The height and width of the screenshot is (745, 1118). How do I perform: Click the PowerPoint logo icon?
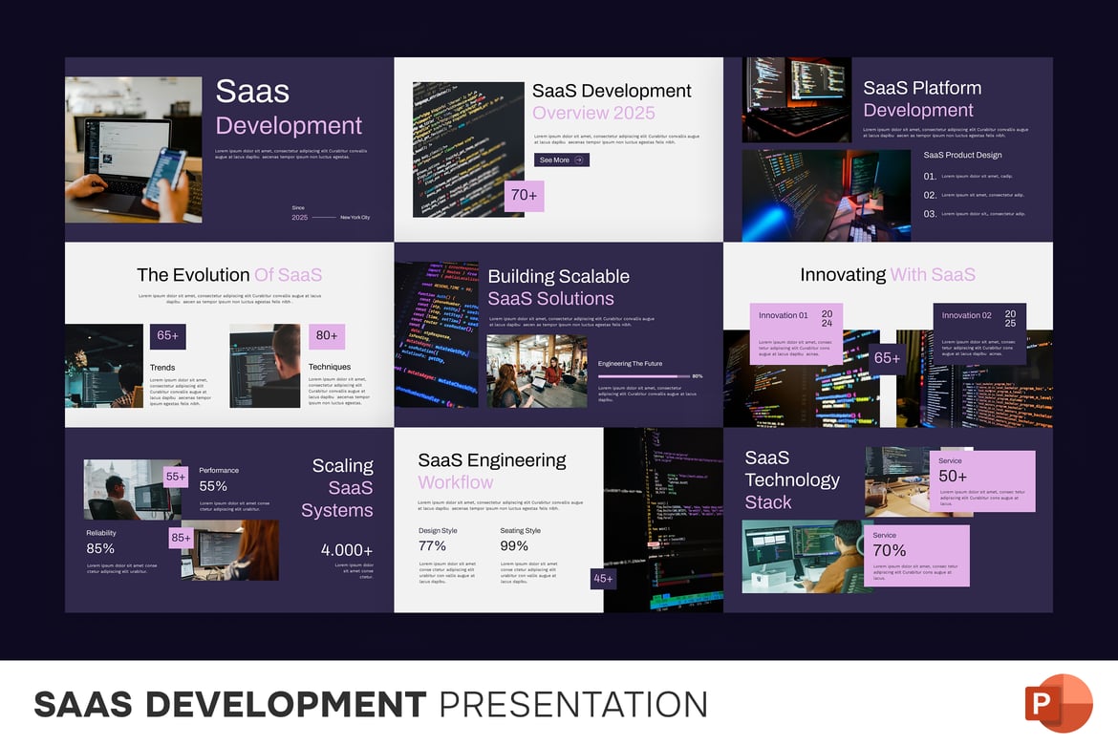pos(1059,704)
